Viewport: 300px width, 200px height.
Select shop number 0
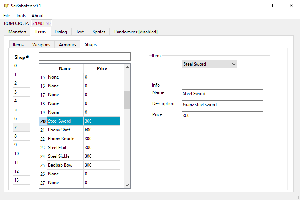click(x=22, y=66)
